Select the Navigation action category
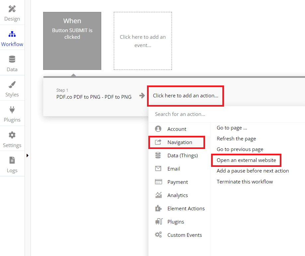This screenshot has height=256, width=305. click(x=180, y=142)
